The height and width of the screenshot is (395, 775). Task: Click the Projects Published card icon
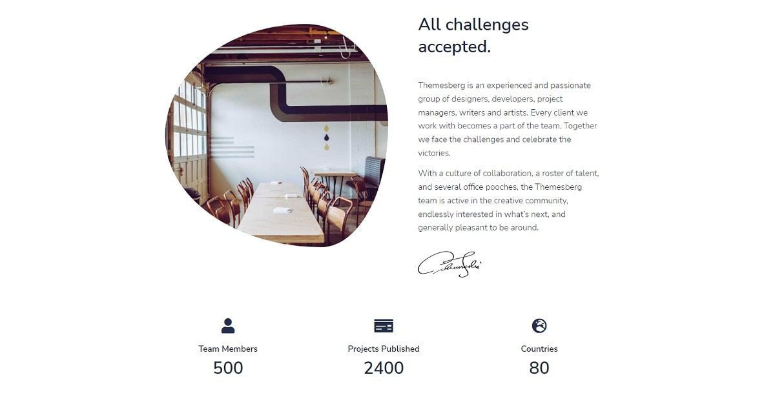[x=384, y=326]
